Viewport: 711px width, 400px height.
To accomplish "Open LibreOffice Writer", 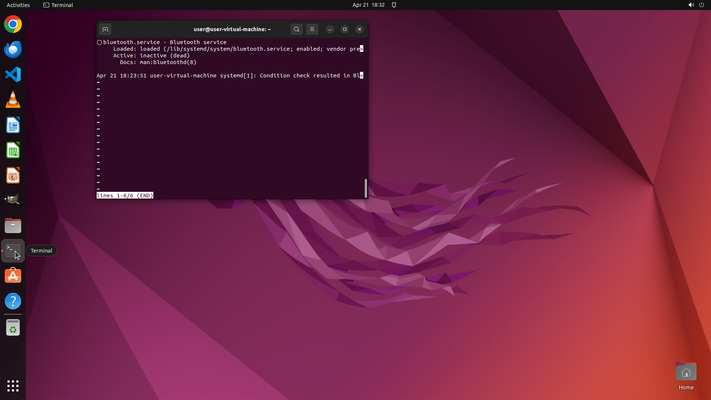I will 13,125.
